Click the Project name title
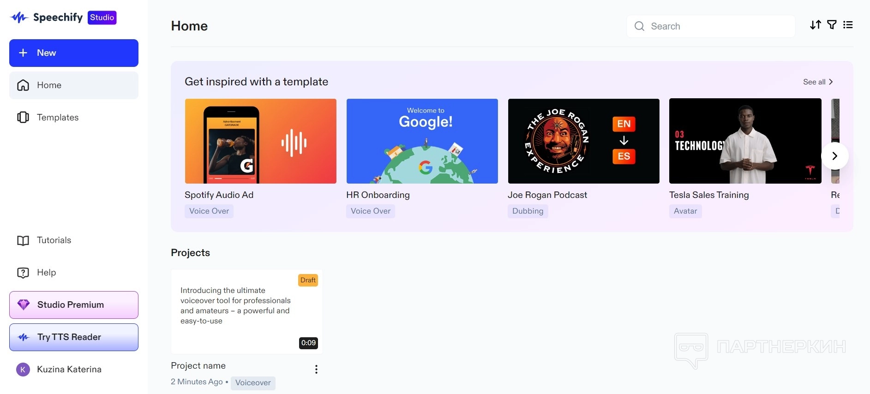The image size is (870, 394). tap(198, 366)
